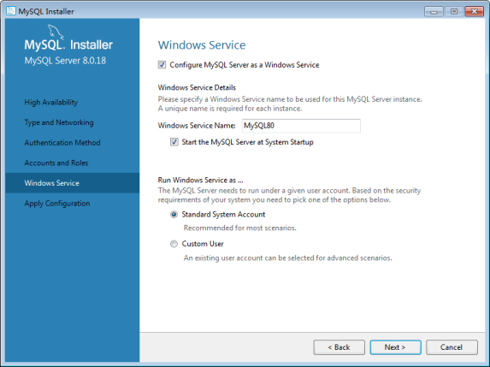The width and height of the screenshot is (490, 367).
Task: Click the Back button
Action: [339, 347]
